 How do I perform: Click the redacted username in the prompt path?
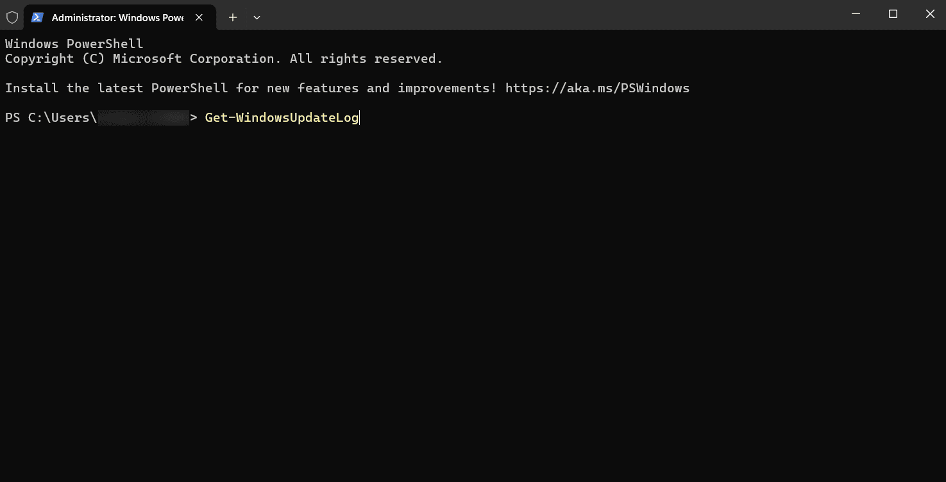tap(144, 117)
